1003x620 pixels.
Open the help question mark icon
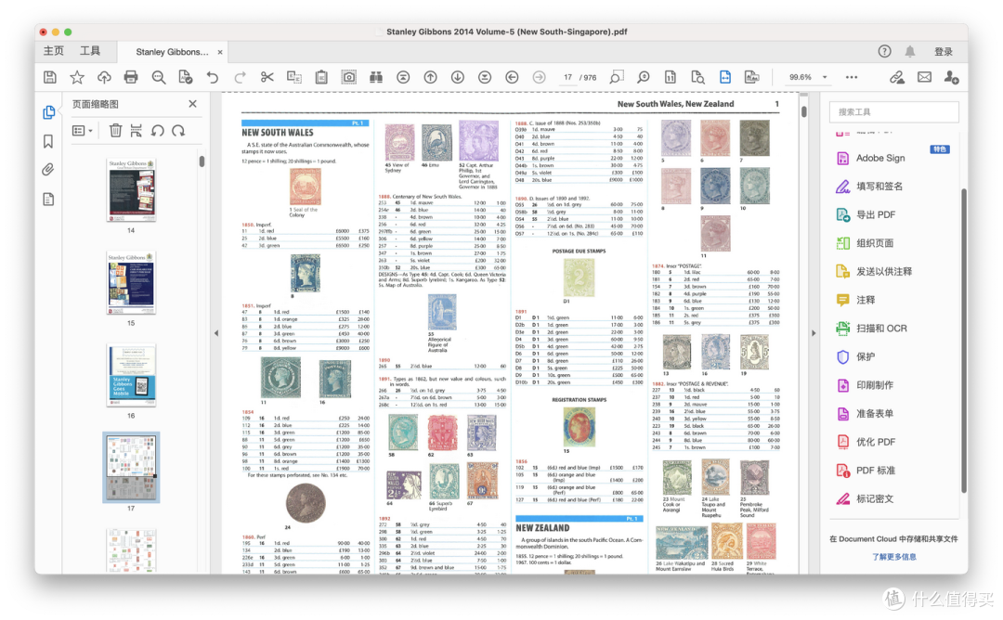pyautogui.click(x=884, y=51)
